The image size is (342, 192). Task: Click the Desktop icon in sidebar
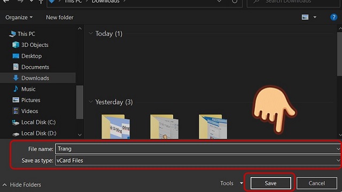tap(15, 56)
